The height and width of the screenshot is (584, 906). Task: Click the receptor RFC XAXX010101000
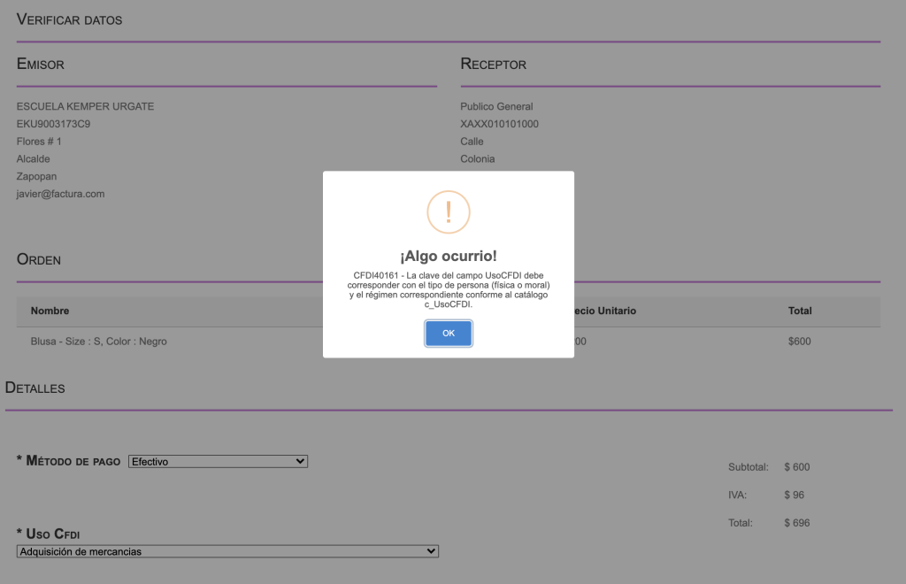499,124
